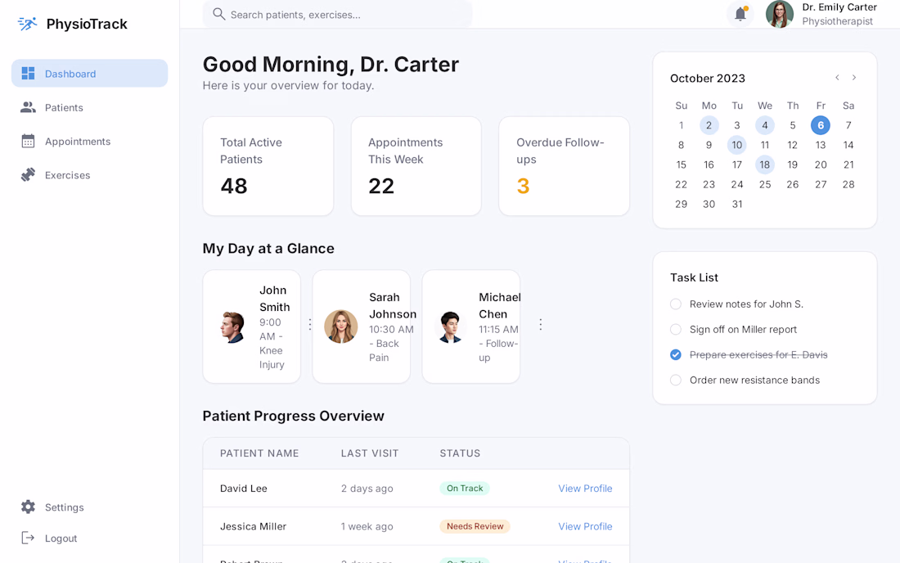Open the notifications bell
This screenshot has height=563, width=900.
[x=740, y=13]
